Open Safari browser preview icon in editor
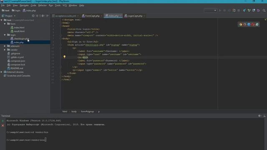Image resolution: width=267 pixels, height=150 pixels. point(249,25)
